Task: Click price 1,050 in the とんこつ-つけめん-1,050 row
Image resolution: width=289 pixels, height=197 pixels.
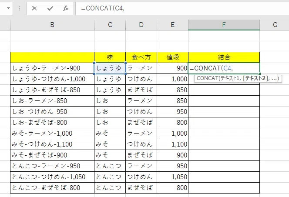Action: pyautogui.click(x=172, y=177)
